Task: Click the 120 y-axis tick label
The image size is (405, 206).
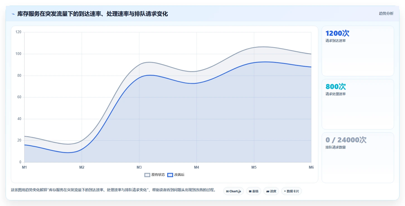Action: pos(18,32)
